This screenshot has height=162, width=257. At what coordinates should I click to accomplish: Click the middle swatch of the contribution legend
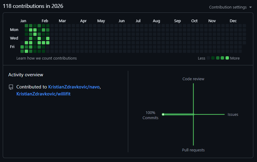point(218,58)
